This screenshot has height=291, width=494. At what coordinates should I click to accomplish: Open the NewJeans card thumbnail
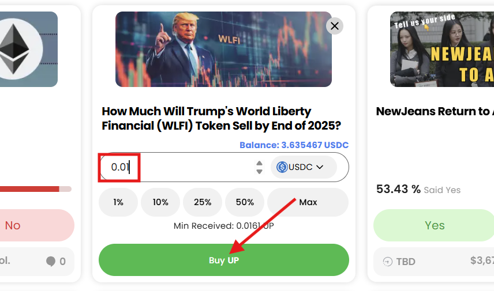(441, 50)
